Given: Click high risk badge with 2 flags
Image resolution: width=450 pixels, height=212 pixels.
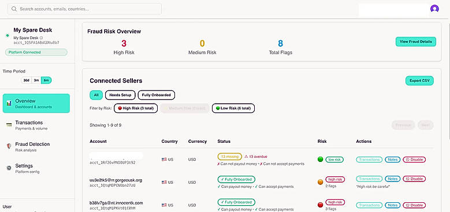Looking at the screenshot, I should [335, 179].
